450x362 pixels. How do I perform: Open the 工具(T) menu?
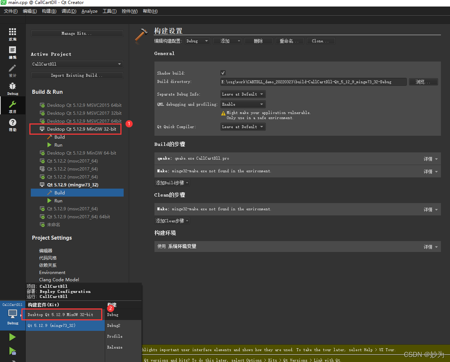[x=110, y=11]
